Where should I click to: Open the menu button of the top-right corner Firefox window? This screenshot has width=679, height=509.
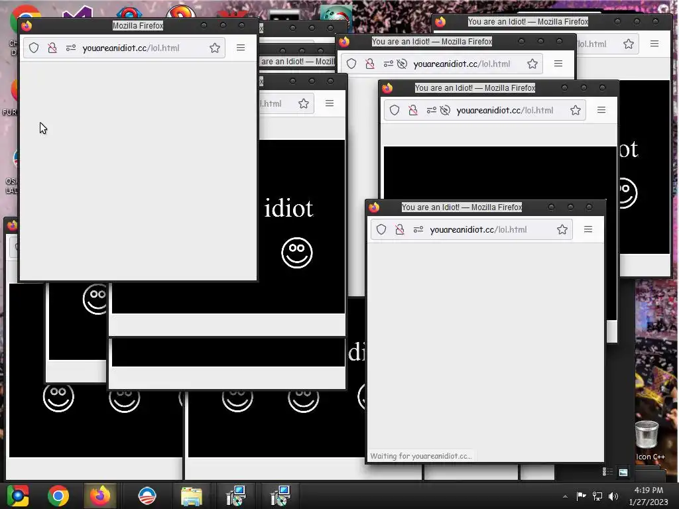654,43
